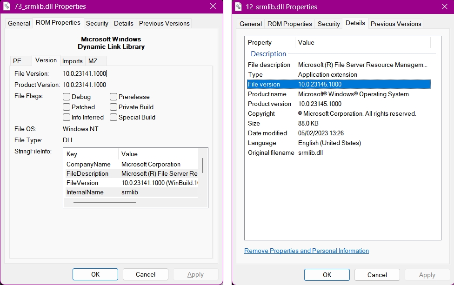The height and width of the screenshot is (285, 454).
Task: Click the file icon in 12_srmlib.dll title bar
Action: (x=238, y=7)
